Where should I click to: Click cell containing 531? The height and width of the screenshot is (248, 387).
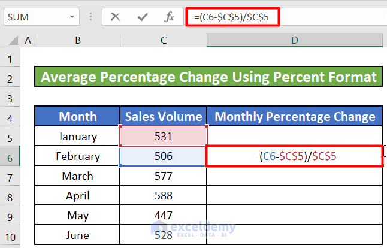tap(164, 137)
